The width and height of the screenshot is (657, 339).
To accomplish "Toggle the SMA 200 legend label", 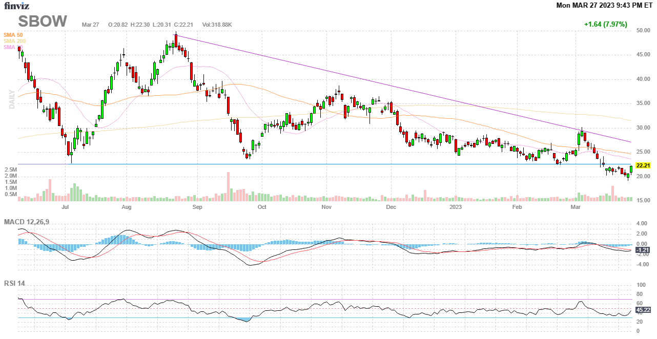I will [14, 41].
